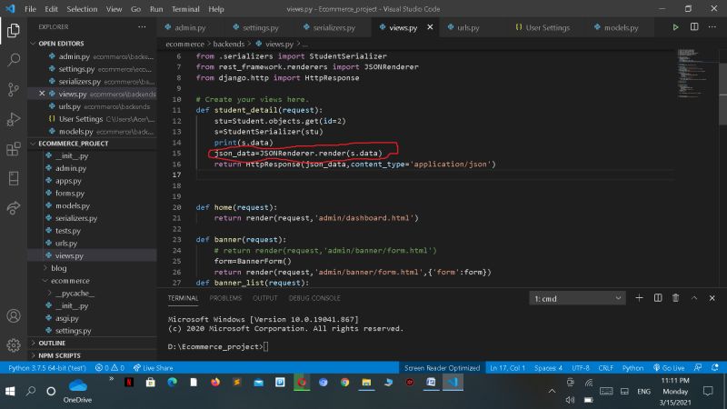Click the code minimap preview
727x409 pixels.
click(x=692, y=74)
